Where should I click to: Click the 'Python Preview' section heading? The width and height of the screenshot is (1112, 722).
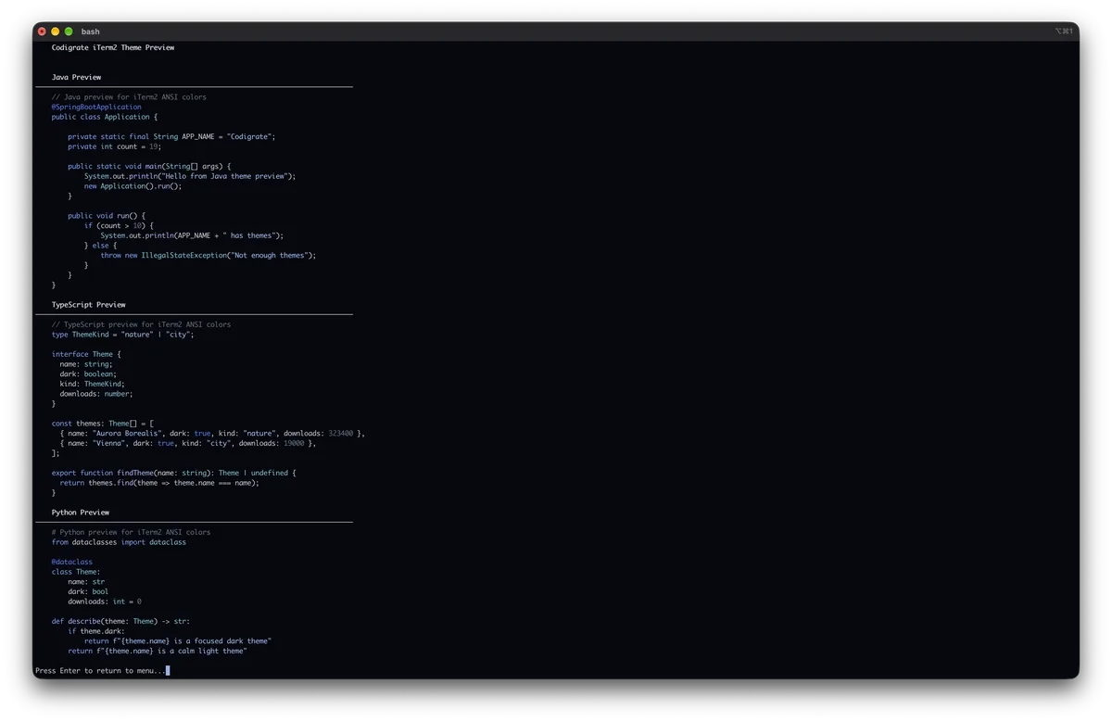tap(81, 512)
